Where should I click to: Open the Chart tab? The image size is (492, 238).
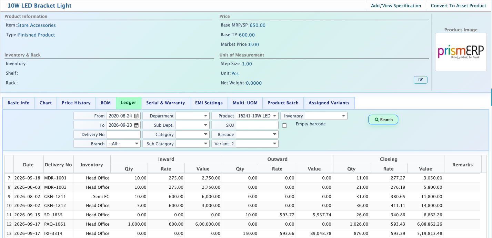click(x=46, y=103)
